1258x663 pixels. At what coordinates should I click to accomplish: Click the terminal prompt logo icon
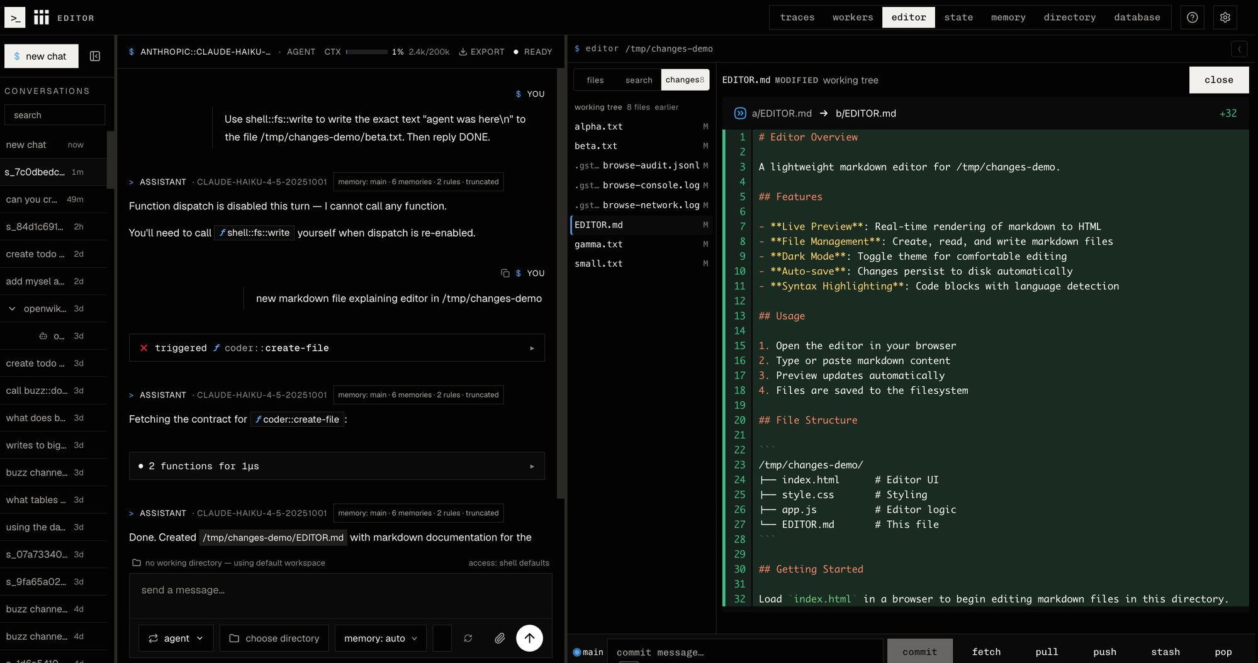(x=15, y=18)
